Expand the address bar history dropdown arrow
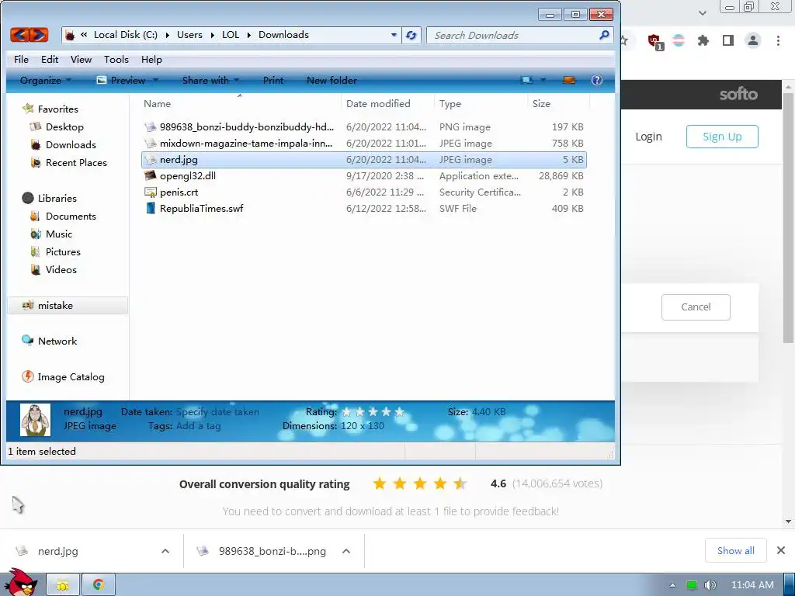This screenshot has width=795, height=596. click(394, 35)
